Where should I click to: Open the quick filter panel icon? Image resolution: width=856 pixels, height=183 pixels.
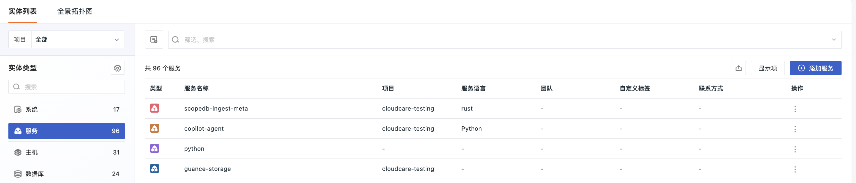click(x=154, y=40)
